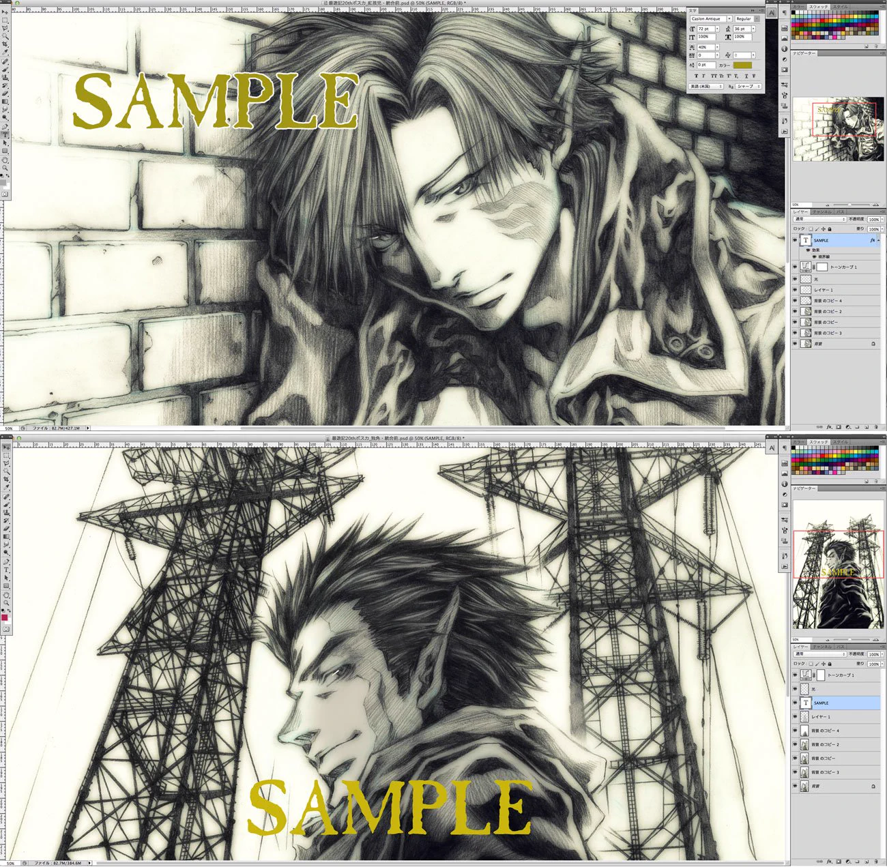Hide トーンカーブ 1 layer in top Layers panel
The height and width of the screenshot is (867, 887).
pos(795,267)
